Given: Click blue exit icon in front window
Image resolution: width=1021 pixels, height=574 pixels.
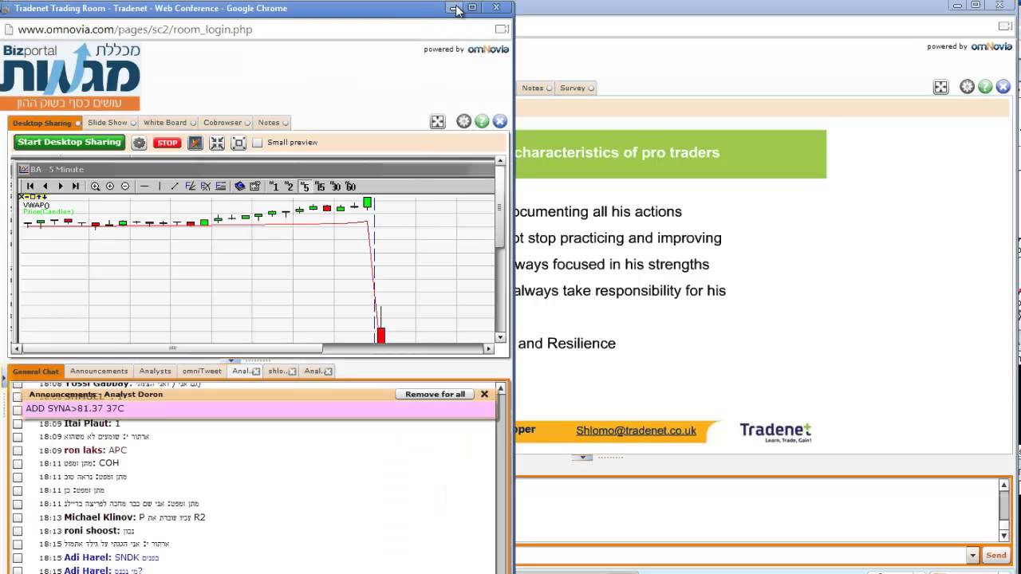Looking at the screenshot, I should (x=500, y=121).
